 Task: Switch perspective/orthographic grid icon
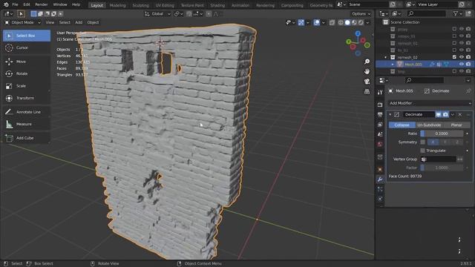[367, 91]
